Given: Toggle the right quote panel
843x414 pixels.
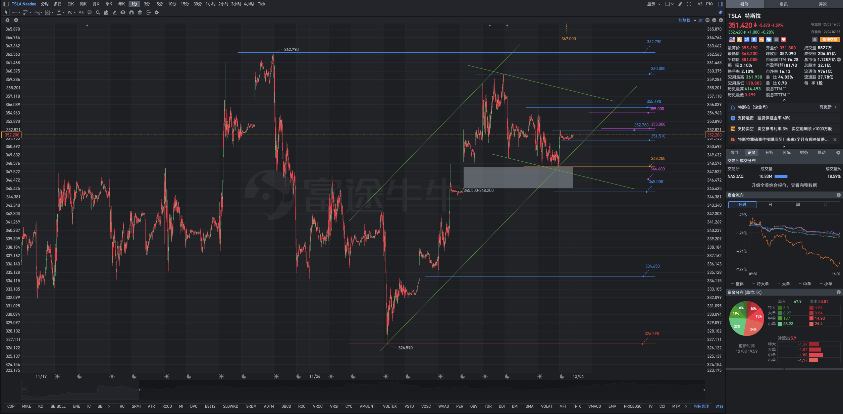Looking at the screenshot, I should point(721,4).
